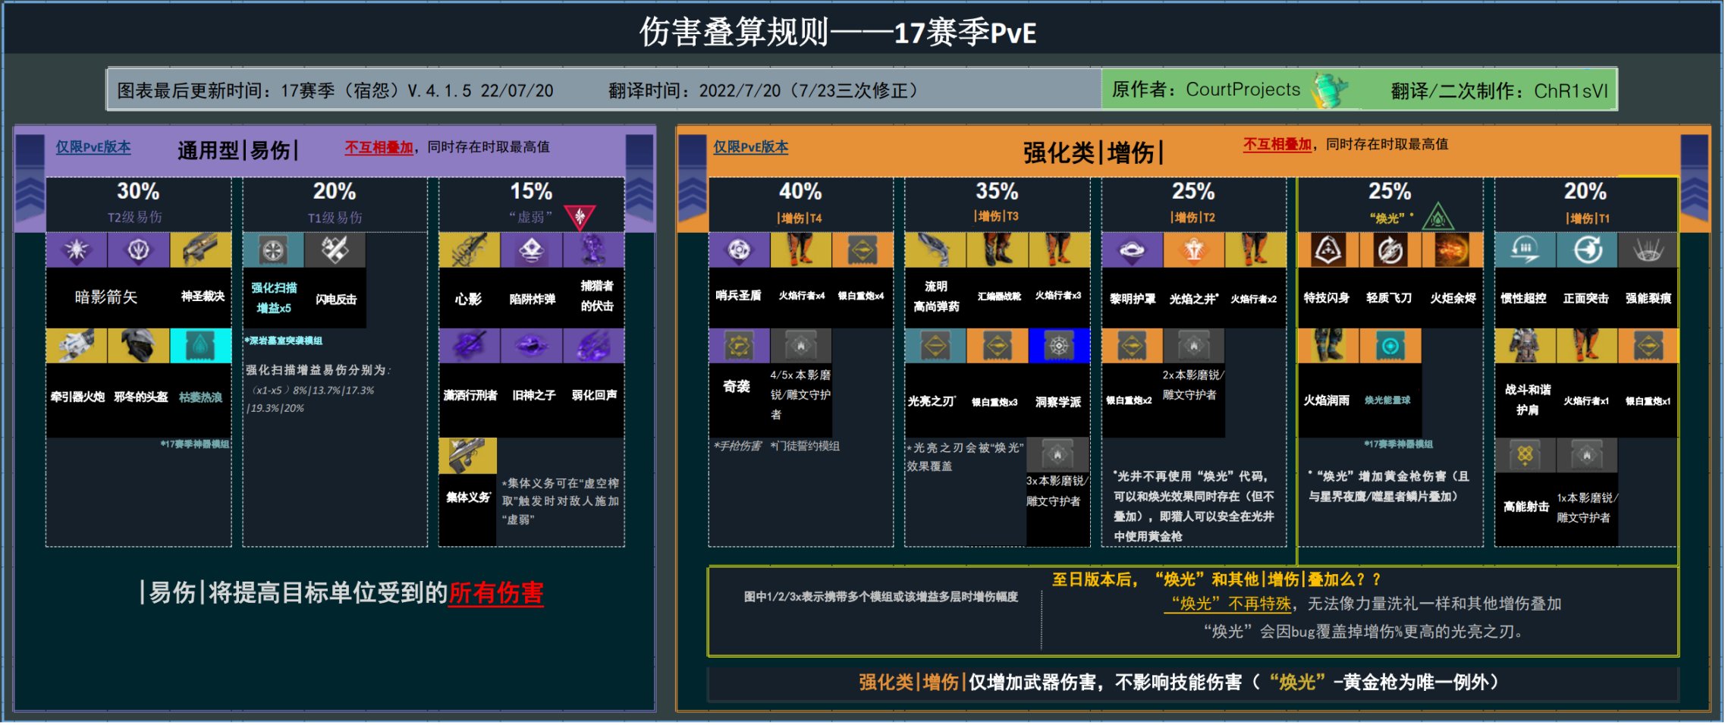
Task: Click the 20% T1级易伤 column header
Action: tap(335, 204)
